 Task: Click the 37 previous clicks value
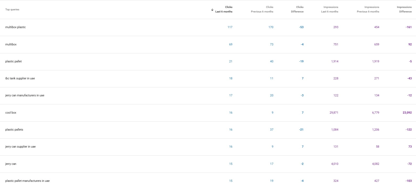pyautogui.click(x=272, y=130)
